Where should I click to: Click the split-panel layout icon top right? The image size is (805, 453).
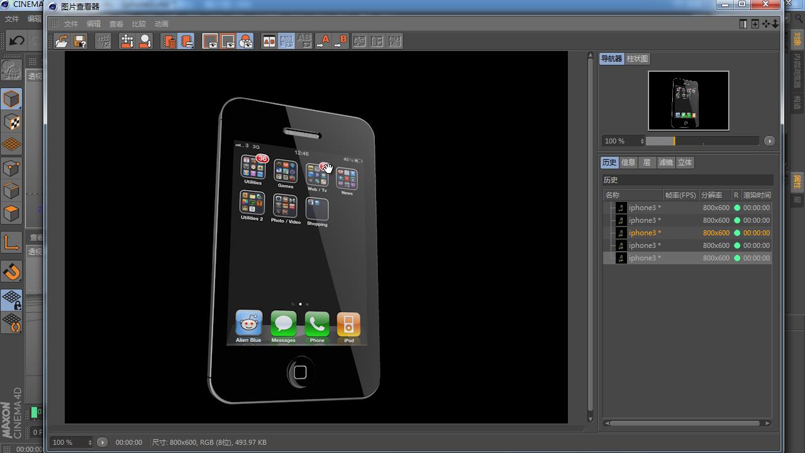(743, 23)
